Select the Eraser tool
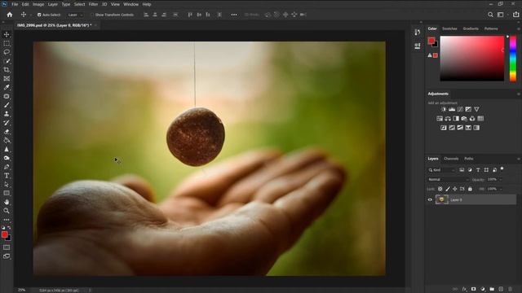522x293 pixels. click(x=7, y=132)
